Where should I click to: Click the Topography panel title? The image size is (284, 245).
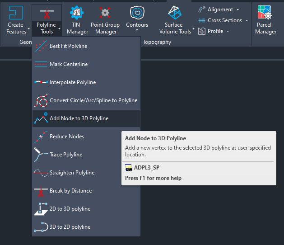157,42
